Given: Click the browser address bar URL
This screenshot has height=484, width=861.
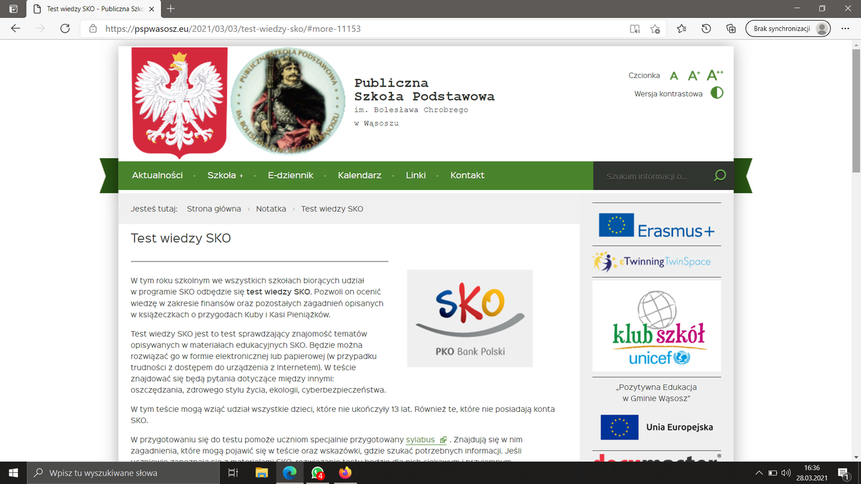Looking at the screenshot, I should pyautogui.click(x=232, y=28).
